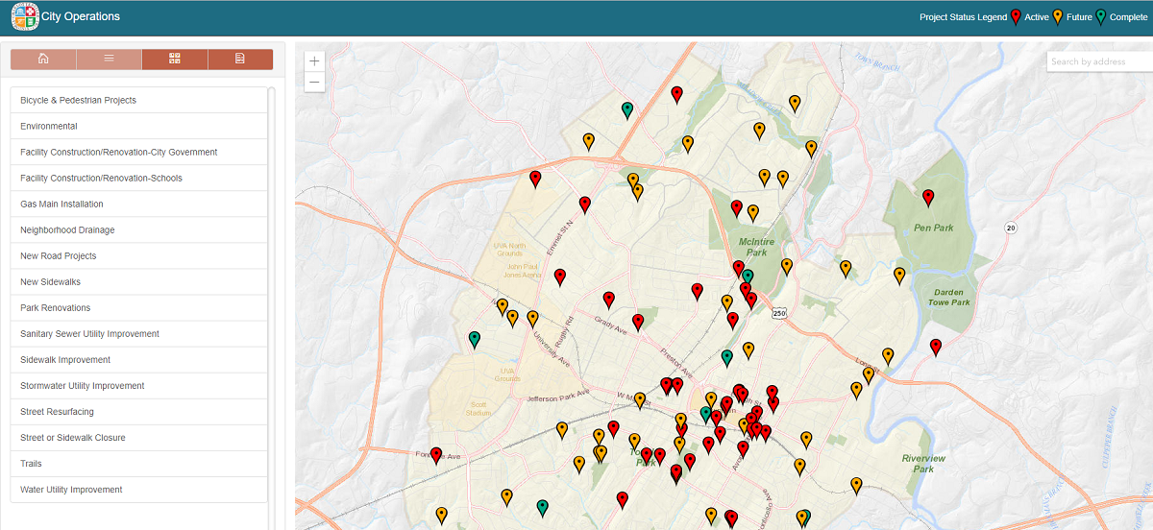Select the Trails category
The height and width of the screenshot is (530, 1153).
[138, 463]
